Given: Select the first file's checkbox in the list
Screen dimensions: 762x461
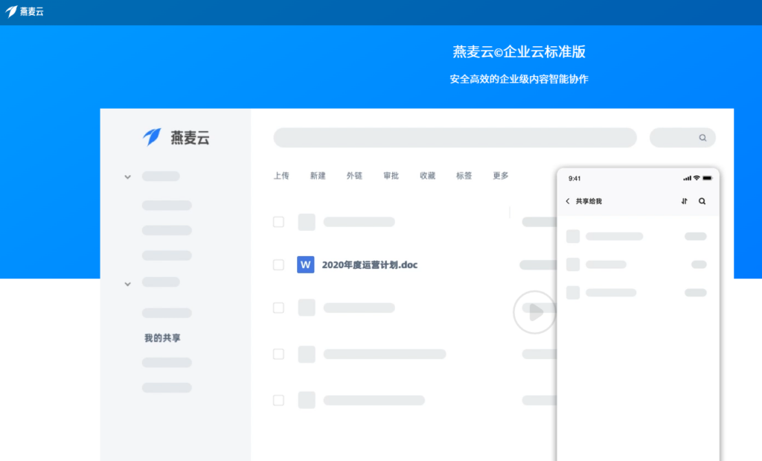Looking at the screenshot, I should point(278,221).
